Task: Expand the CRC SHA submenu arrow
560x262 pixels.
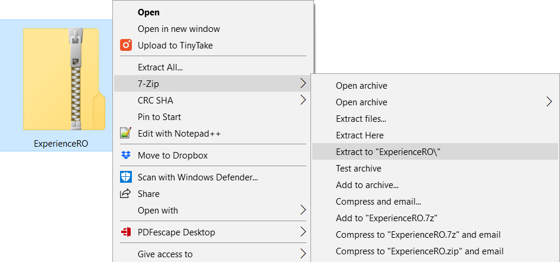Action: pyautogui.click(x=303, y=100)
